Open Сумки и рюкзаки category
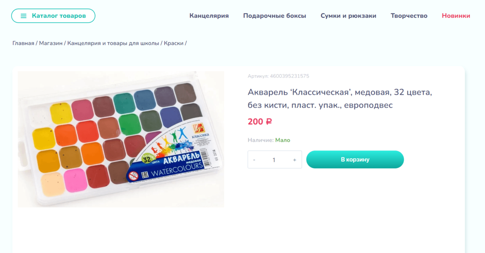This screenshot has height=253, width=485. [348, 16]
